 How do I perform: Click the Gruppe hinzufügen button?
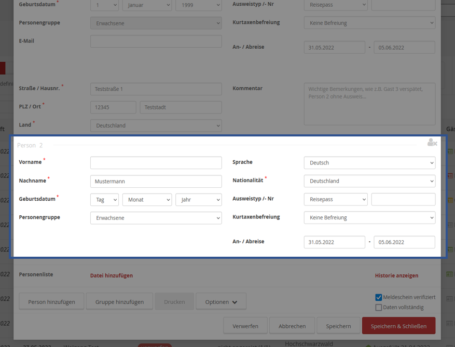pos(119,302)
